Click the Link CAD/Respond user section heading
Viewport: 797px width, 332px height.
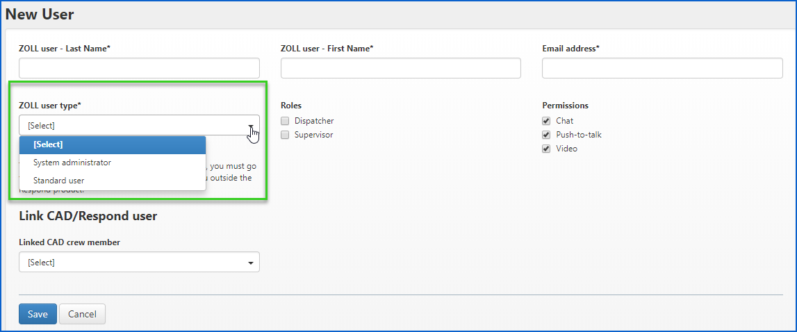pos(88,216)
